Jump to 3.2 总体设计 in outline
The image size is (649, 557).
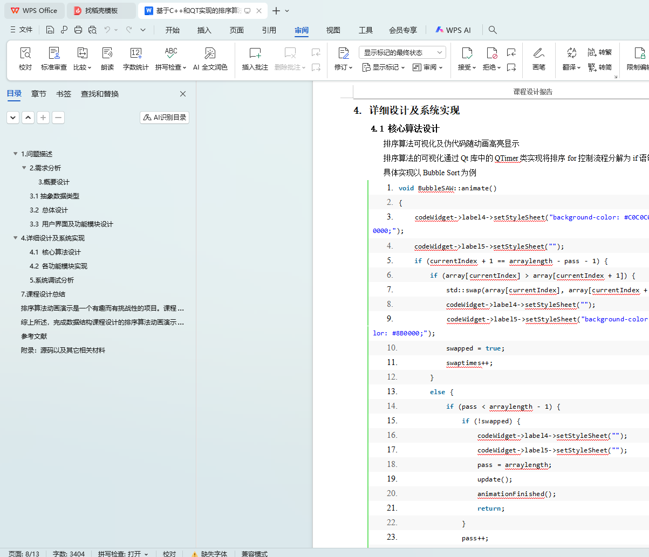point(49,210)
